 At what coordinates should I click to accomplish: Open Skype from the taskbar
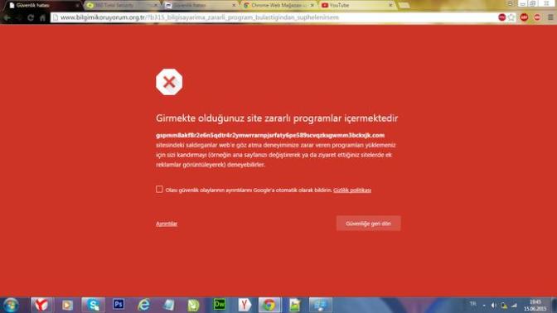93,305
